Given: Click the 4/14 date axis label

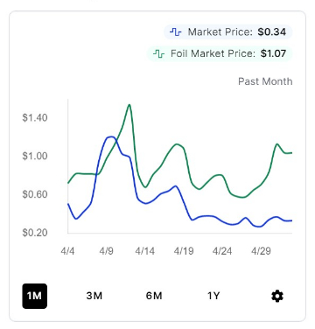Looking at the screenshot, I should pos(145,251).
